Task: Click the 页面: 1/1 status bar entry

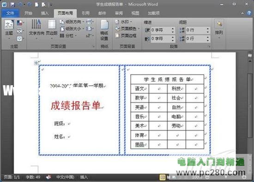Action: (12, 177)
